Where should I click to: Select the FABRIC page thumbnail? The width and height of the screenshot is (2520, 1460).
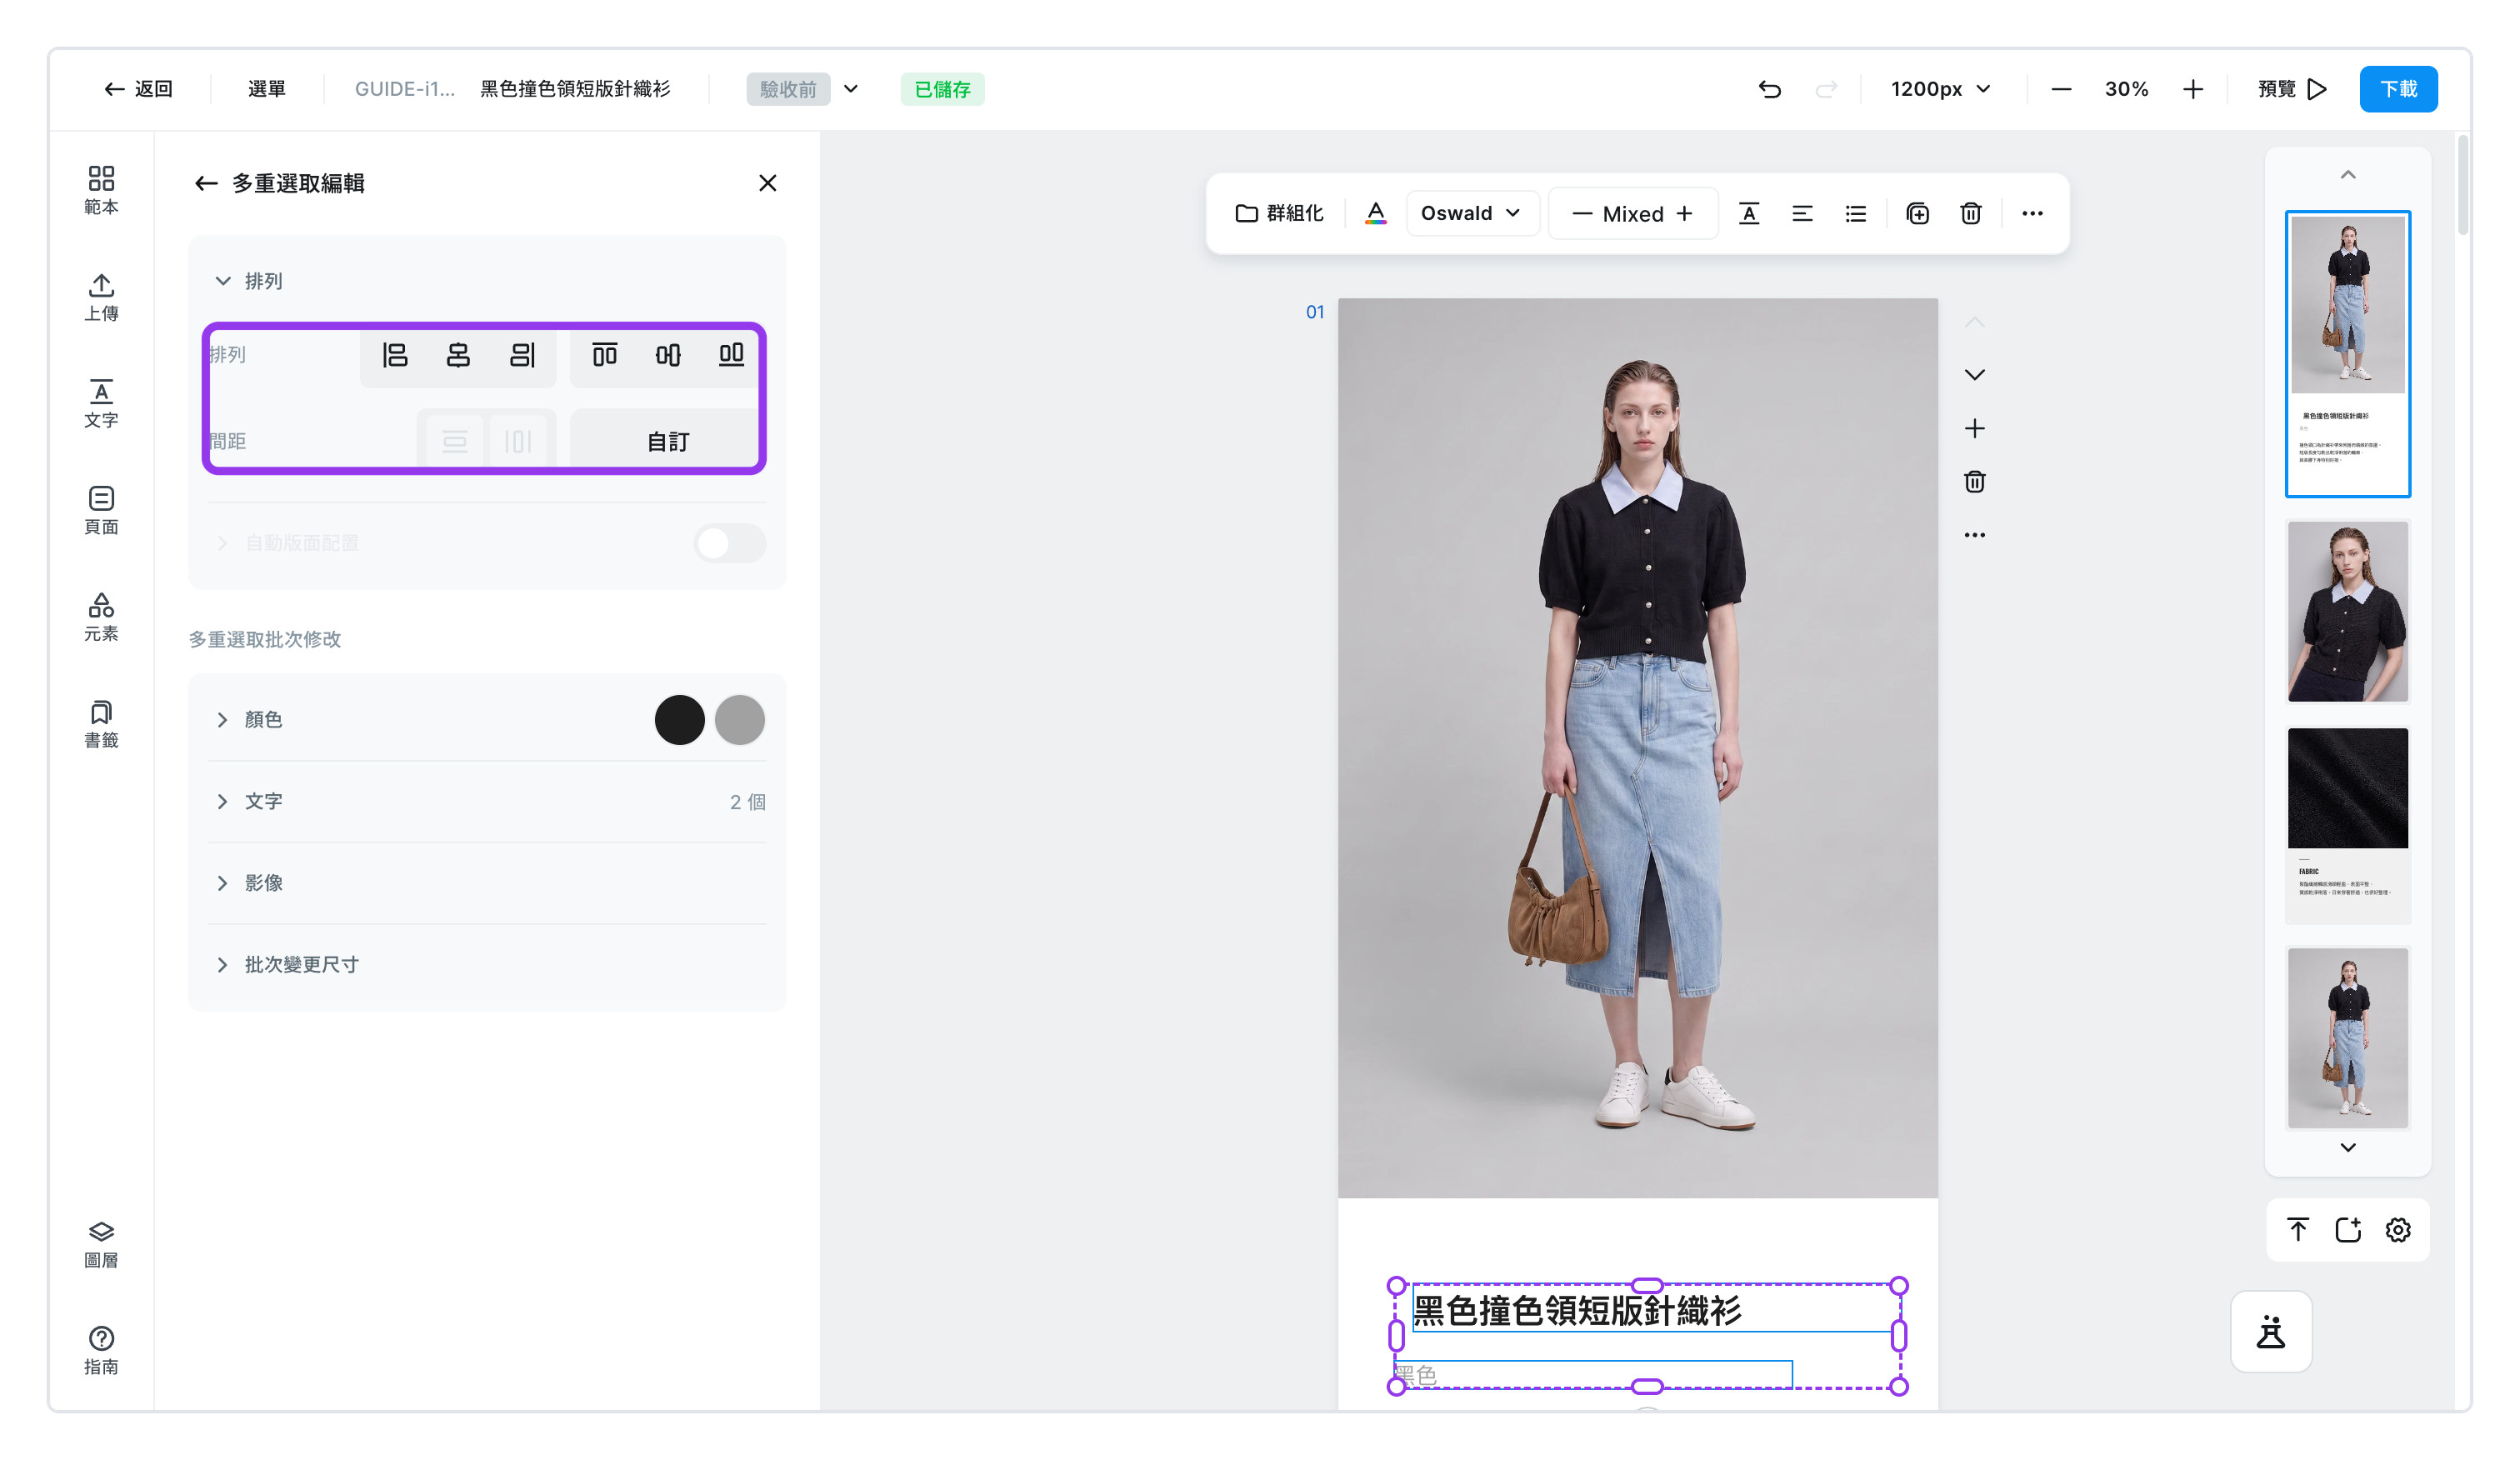click(x=2348, y=825)
